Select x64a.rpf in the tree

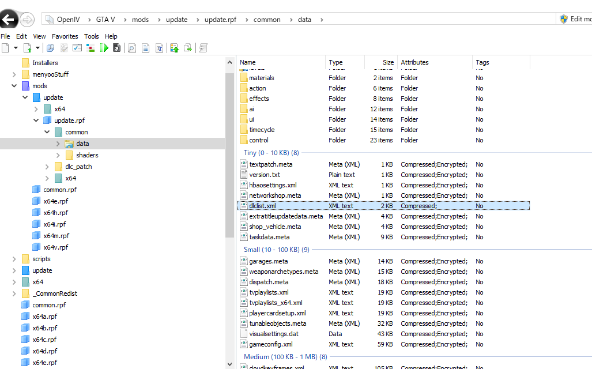pos(44,317)
